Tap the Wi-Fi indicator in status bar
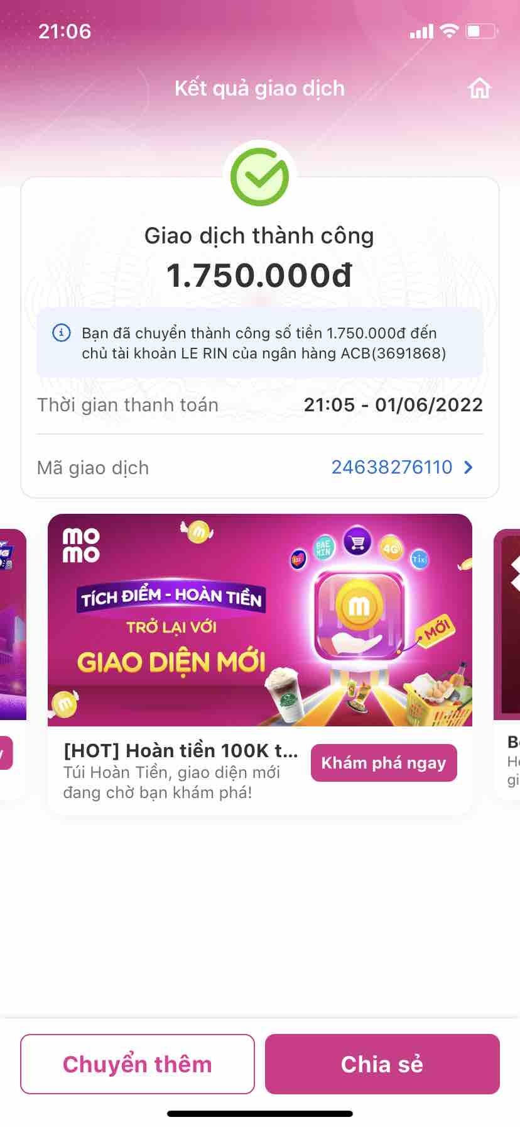The width and height of the screenshot is (520, 1127). (449, 31)
